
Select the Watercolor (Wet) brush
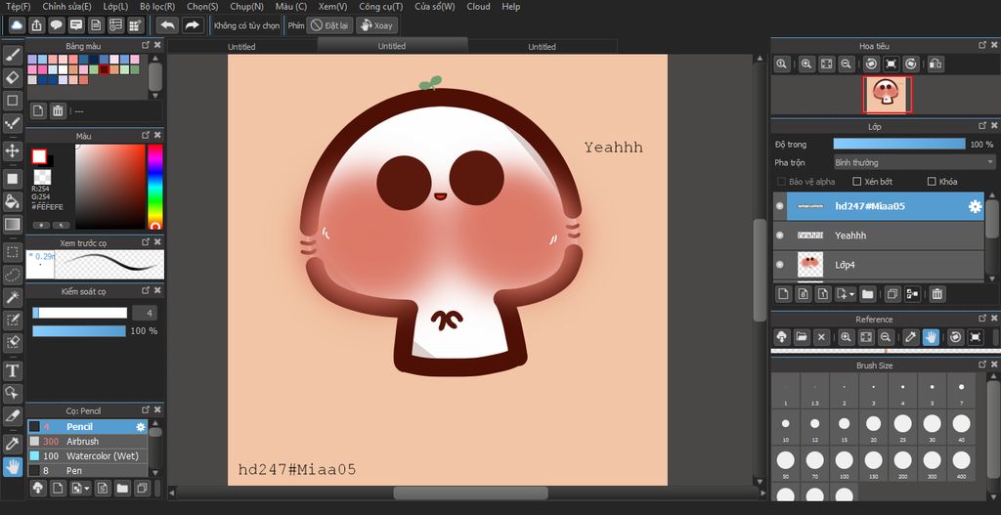(x=87, y=455)
